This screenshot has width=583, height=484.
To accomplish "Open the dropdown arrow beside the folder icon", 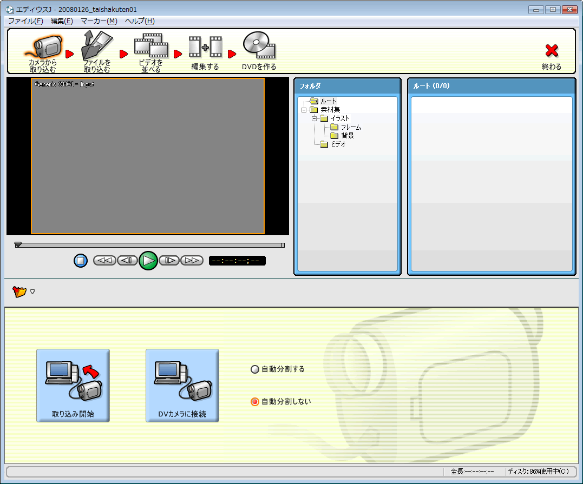I will (32, 292).
